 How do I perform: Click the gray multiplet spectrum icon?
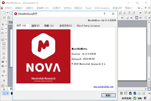coord(128,18)
